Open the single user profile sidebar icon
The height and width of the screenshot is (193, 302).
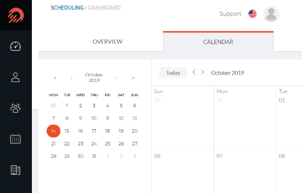click(x=15, y=78)
